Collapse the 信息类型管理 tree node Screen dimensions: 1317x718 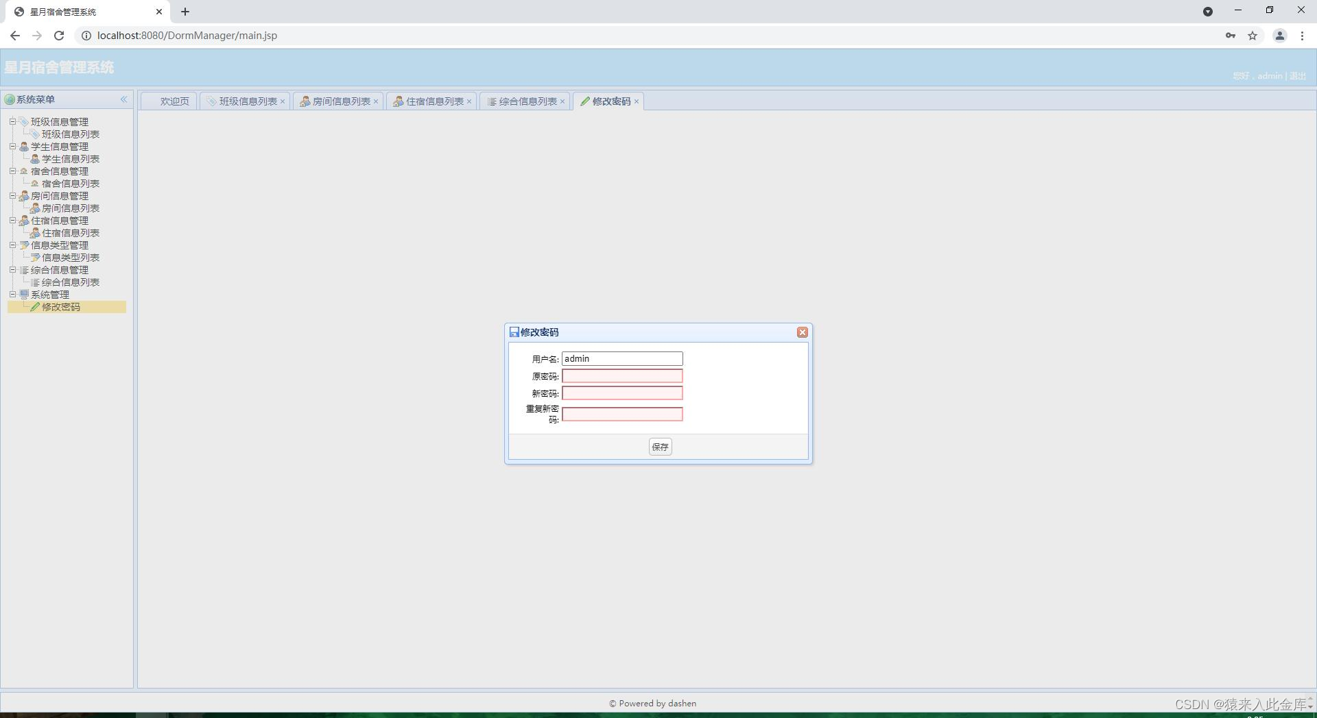(12, 245)
